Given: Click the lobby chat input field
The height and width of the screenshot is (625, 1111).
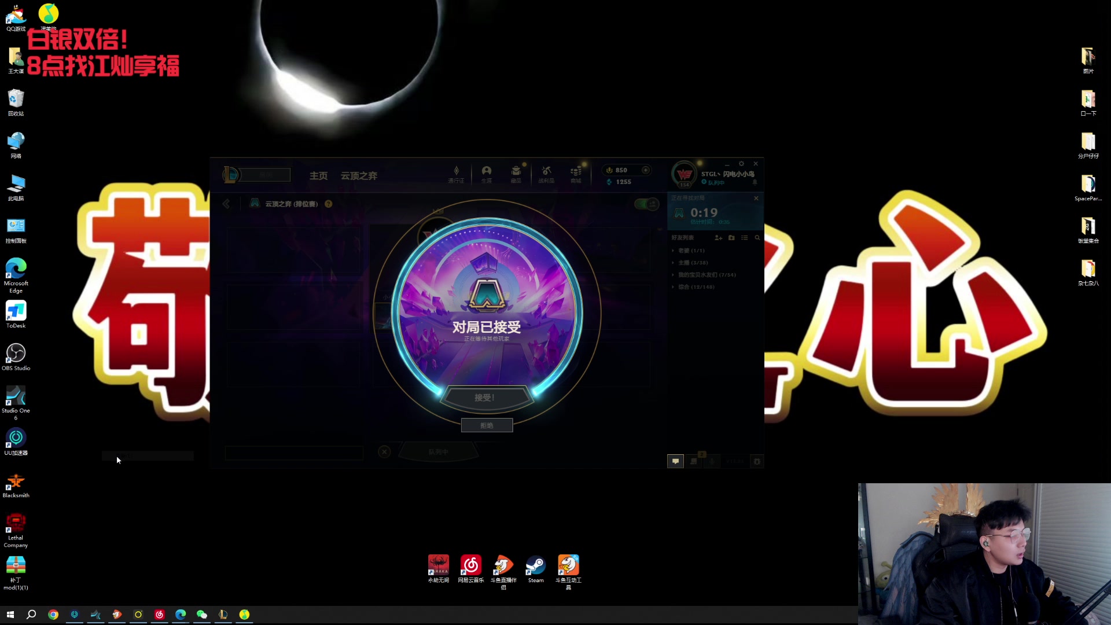Looking at the screenshot, I should 294,453.
